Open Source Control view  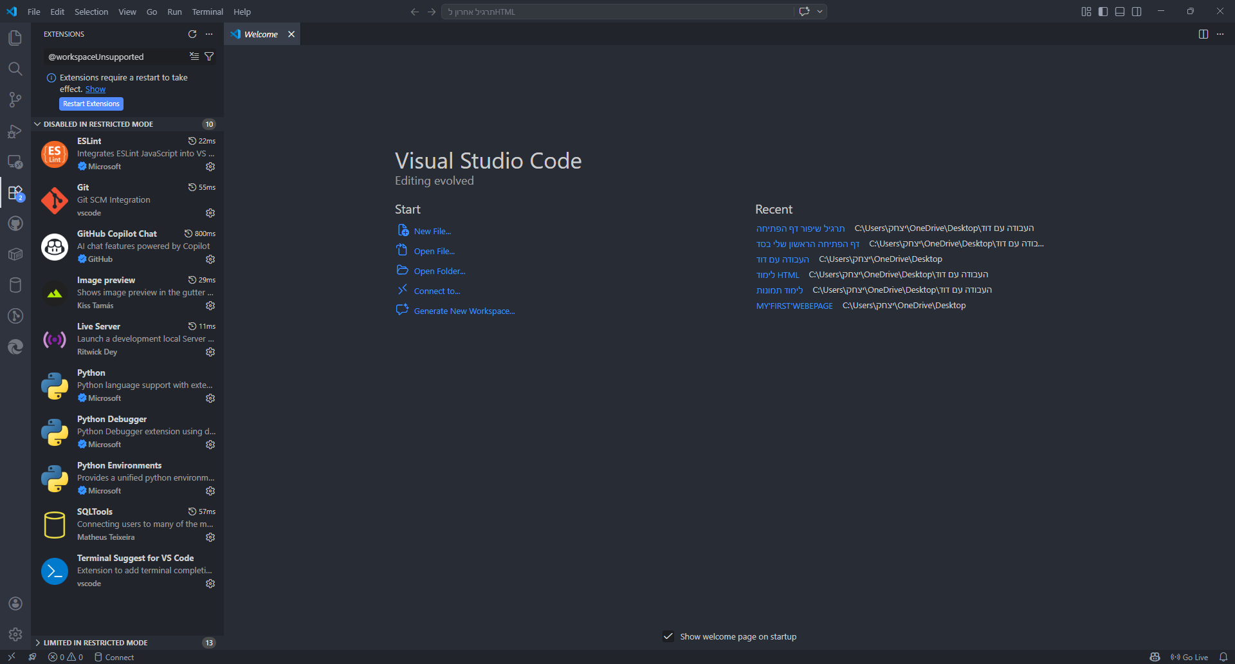(15, 100)
